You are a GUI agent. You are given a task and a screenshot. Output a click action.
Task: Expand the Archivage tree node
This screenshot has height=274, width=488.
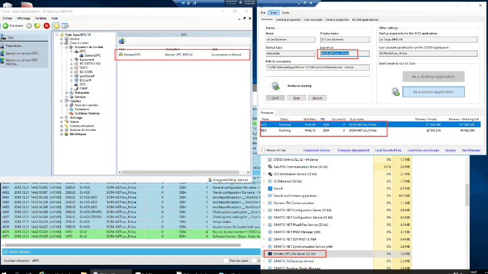[62, 118]
